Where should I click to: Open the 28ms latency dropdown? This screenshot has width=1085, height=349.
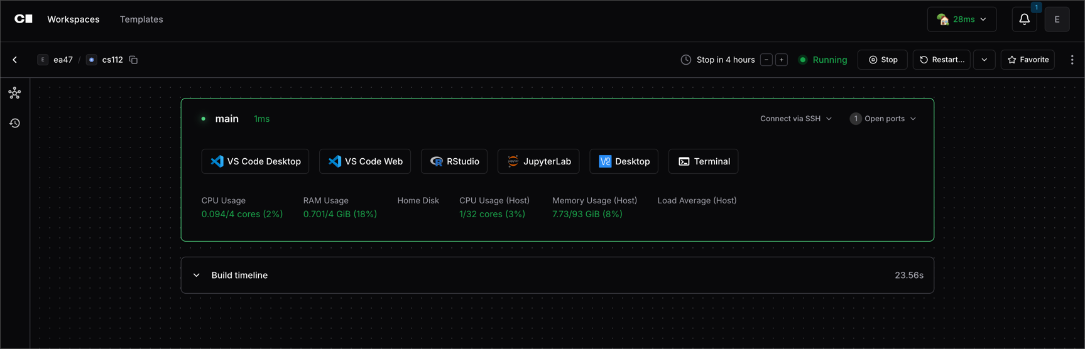point(961,19)
